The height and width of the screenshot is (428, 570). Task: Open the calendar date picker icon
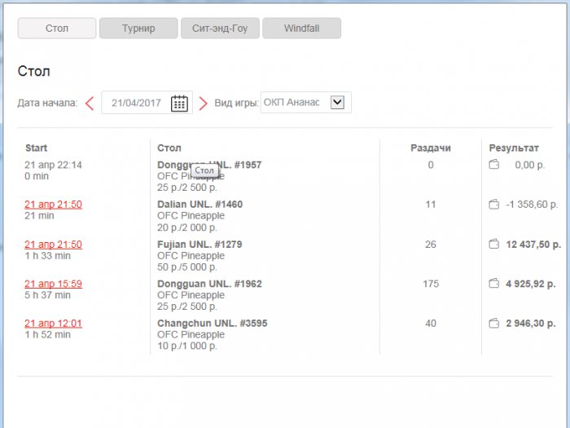179,103
